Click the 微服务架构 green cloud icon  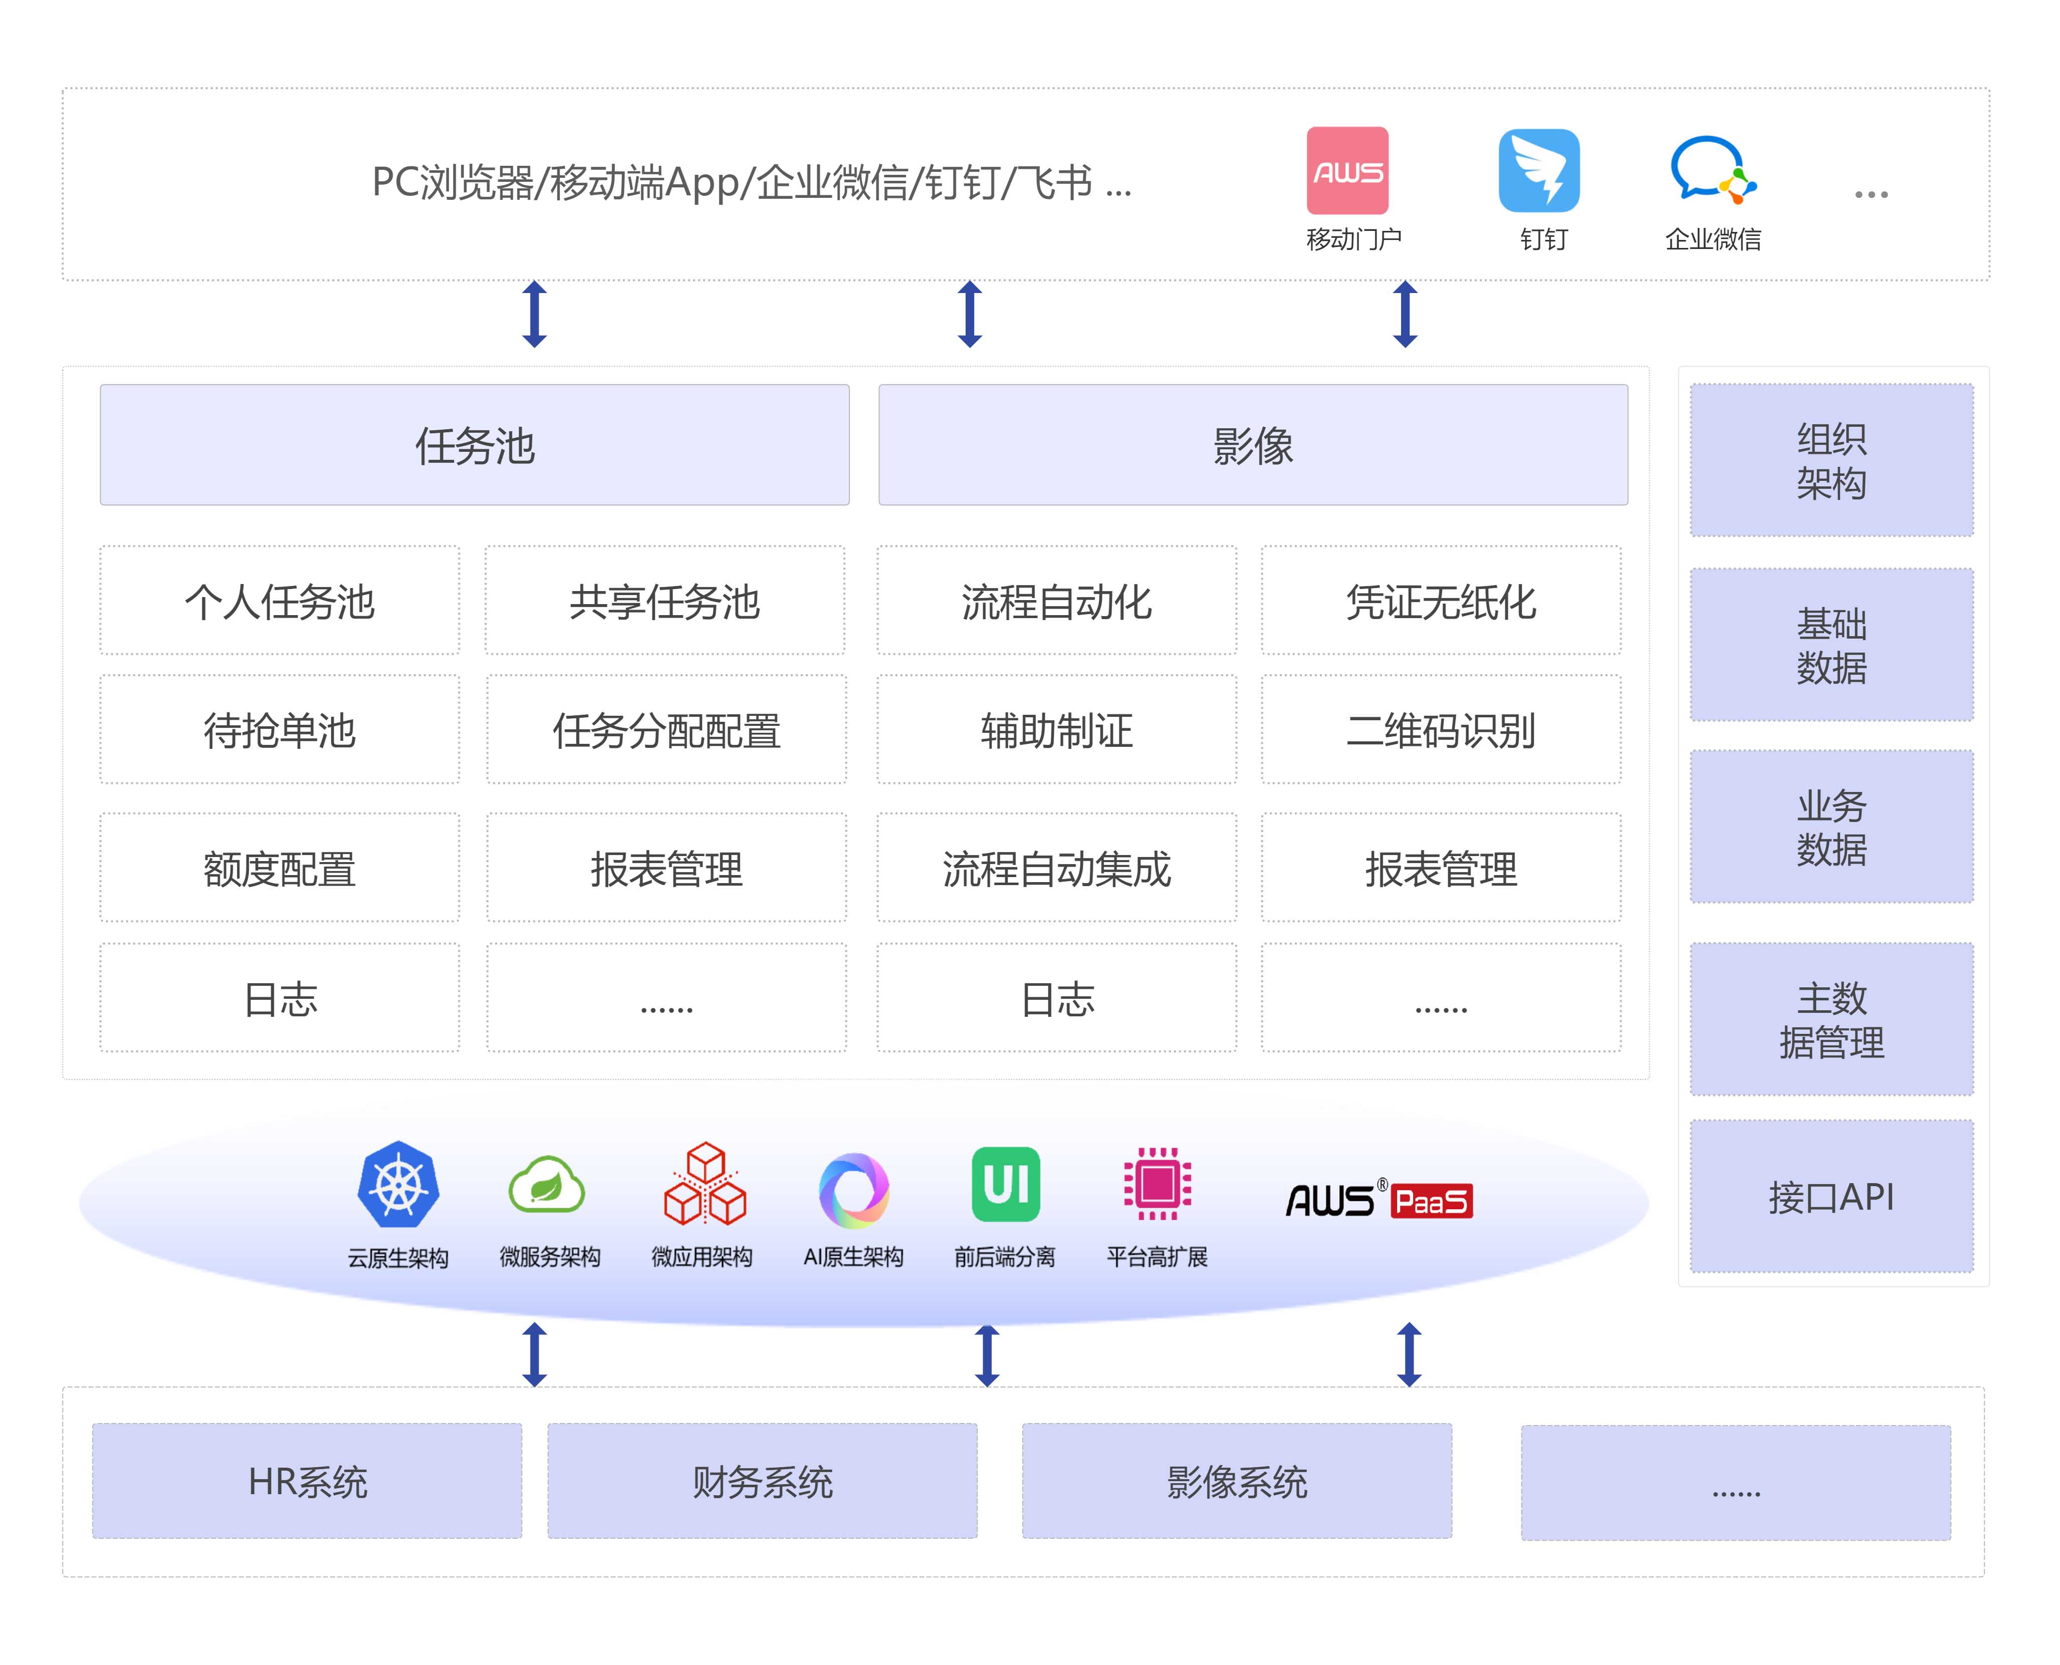pyautogui.click(x=547, y=1187)
